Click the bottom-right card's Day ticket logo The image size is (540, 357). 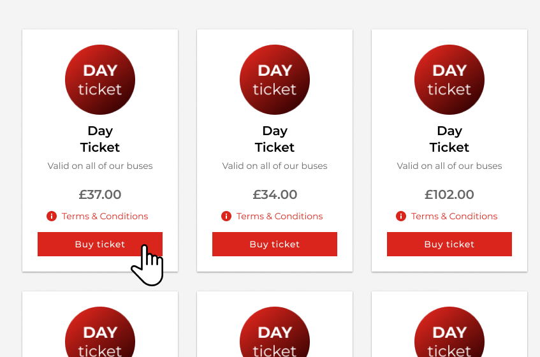[449, 335]
